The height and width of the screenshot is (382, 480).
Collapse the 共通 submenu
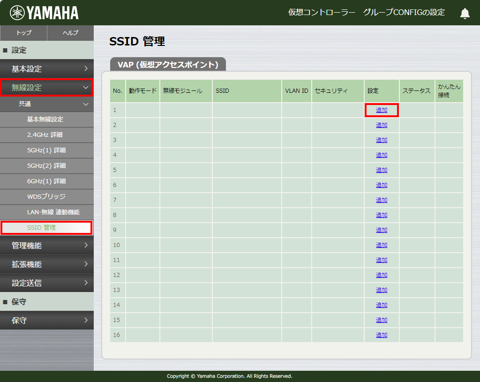tap(47, 104)
